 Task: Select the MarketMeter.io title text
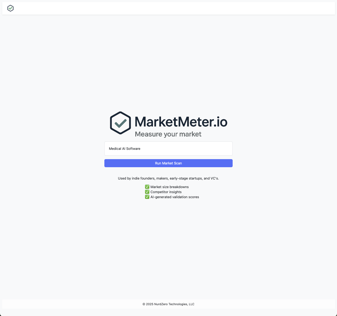(181, 122)
